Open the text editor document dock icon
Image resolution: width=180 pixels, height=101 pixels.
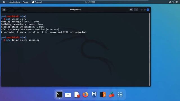point(77,95)
